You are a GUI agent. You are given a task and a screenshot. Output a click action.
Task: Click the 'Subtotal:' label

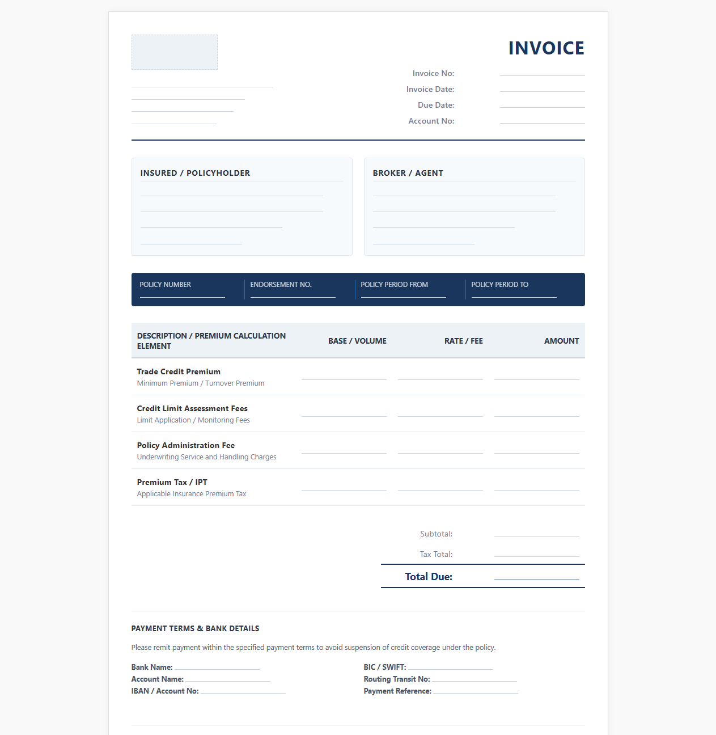click(437, 534)
